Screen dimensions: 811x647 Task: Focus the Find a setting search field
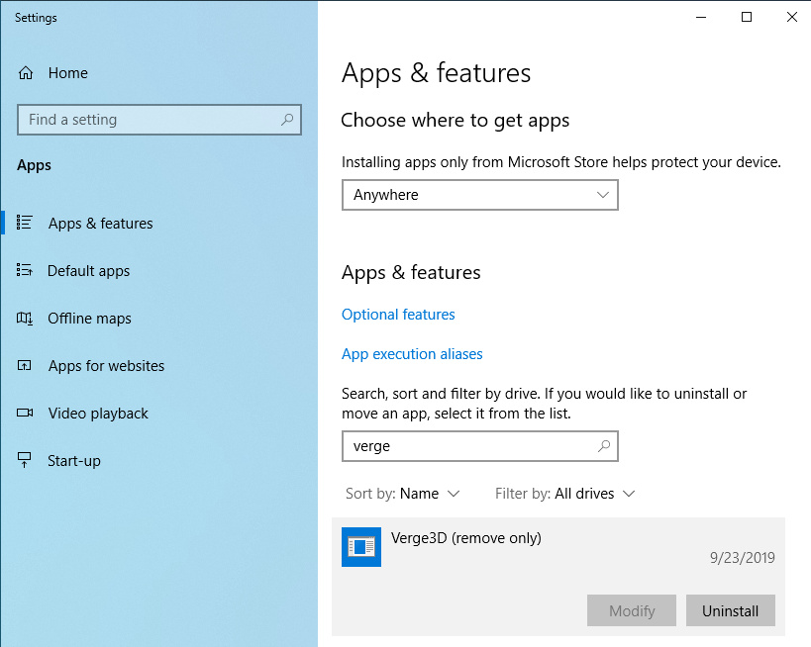[159, 120]
